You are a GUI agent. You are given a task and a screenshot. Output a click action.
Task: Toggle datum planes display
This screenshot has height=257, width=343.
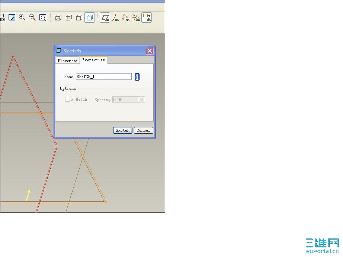[105, 17]
